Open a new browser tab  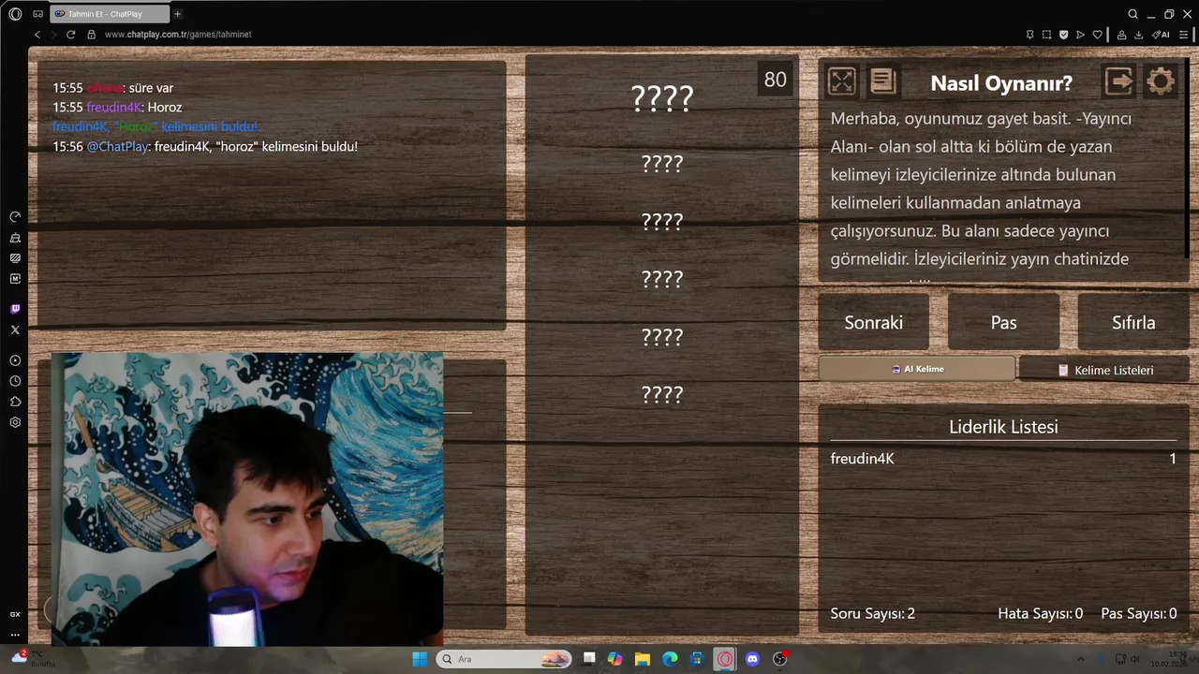(178, 14)
